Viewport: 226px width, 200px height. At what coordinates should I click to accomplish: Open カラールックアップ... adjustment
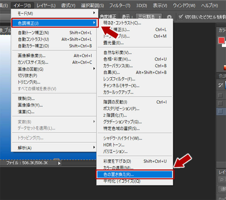pyautogui.click(x=135, y=92)
